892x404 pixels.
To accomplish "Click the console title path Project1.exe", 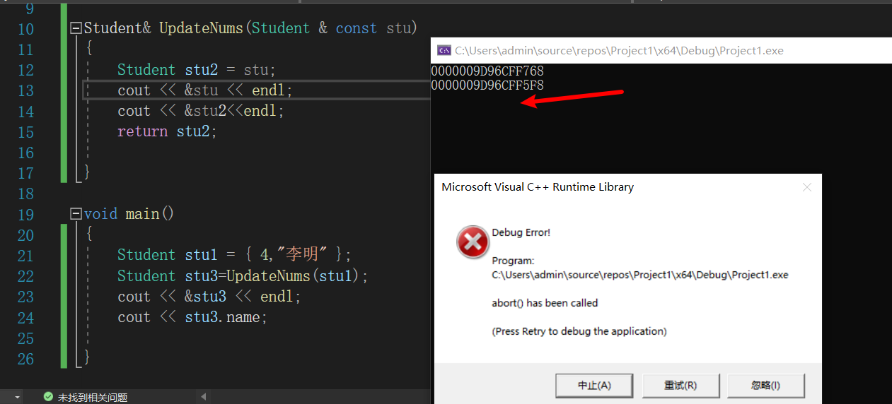I will coord(619,51).
